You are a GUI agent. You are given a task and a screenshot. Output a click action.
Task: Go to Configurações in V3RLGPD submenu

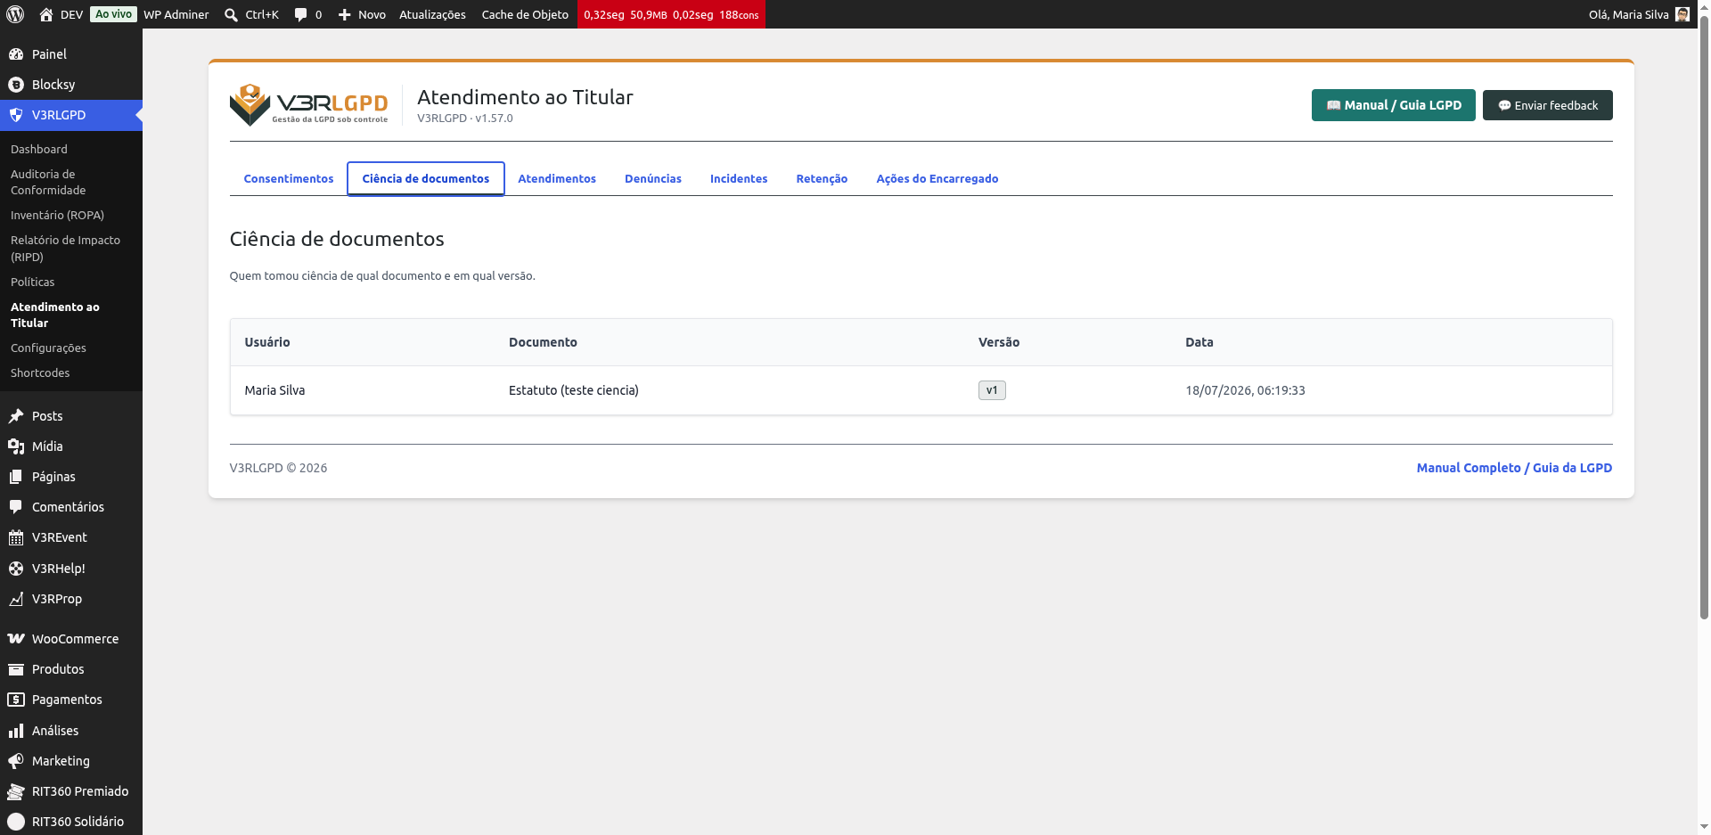point(48,348)
